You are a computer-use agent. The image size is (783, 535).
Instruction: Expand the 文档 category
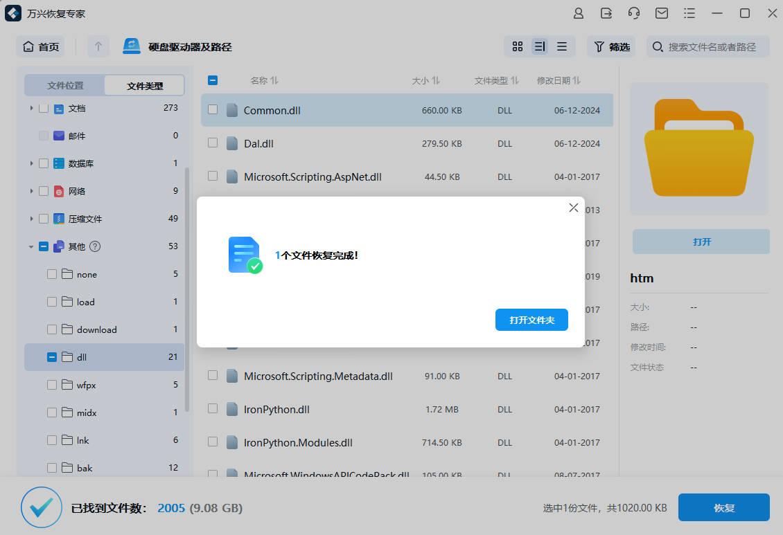point(30,108)
